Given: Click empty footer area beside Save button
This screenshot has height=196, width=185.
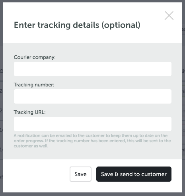Looking at the screenshot, I should point(37,174).
